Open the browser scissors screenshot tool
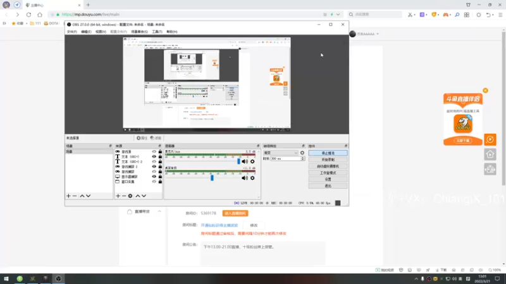The image size is (506, 284). click(x=410, y=15)
